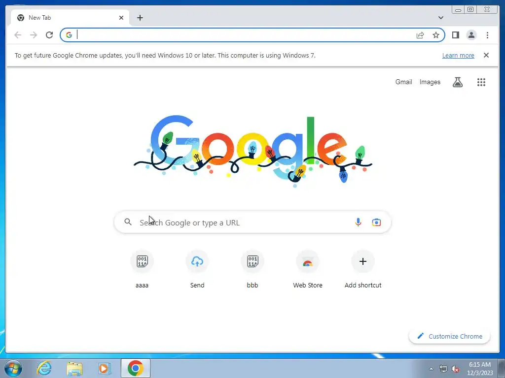Click the Search Google or type a URL box

coord(253,222)
